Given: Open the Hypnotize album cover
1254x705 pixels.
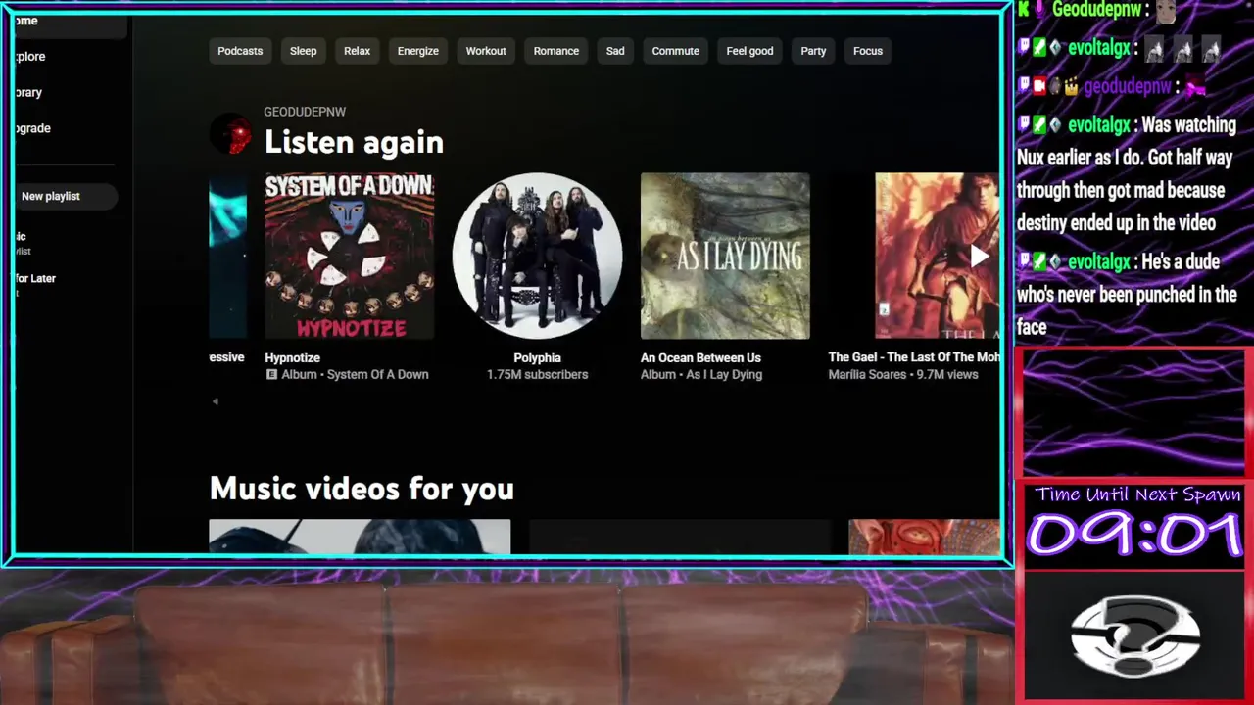Looking at the screenshot, I should tap(350, 257).
